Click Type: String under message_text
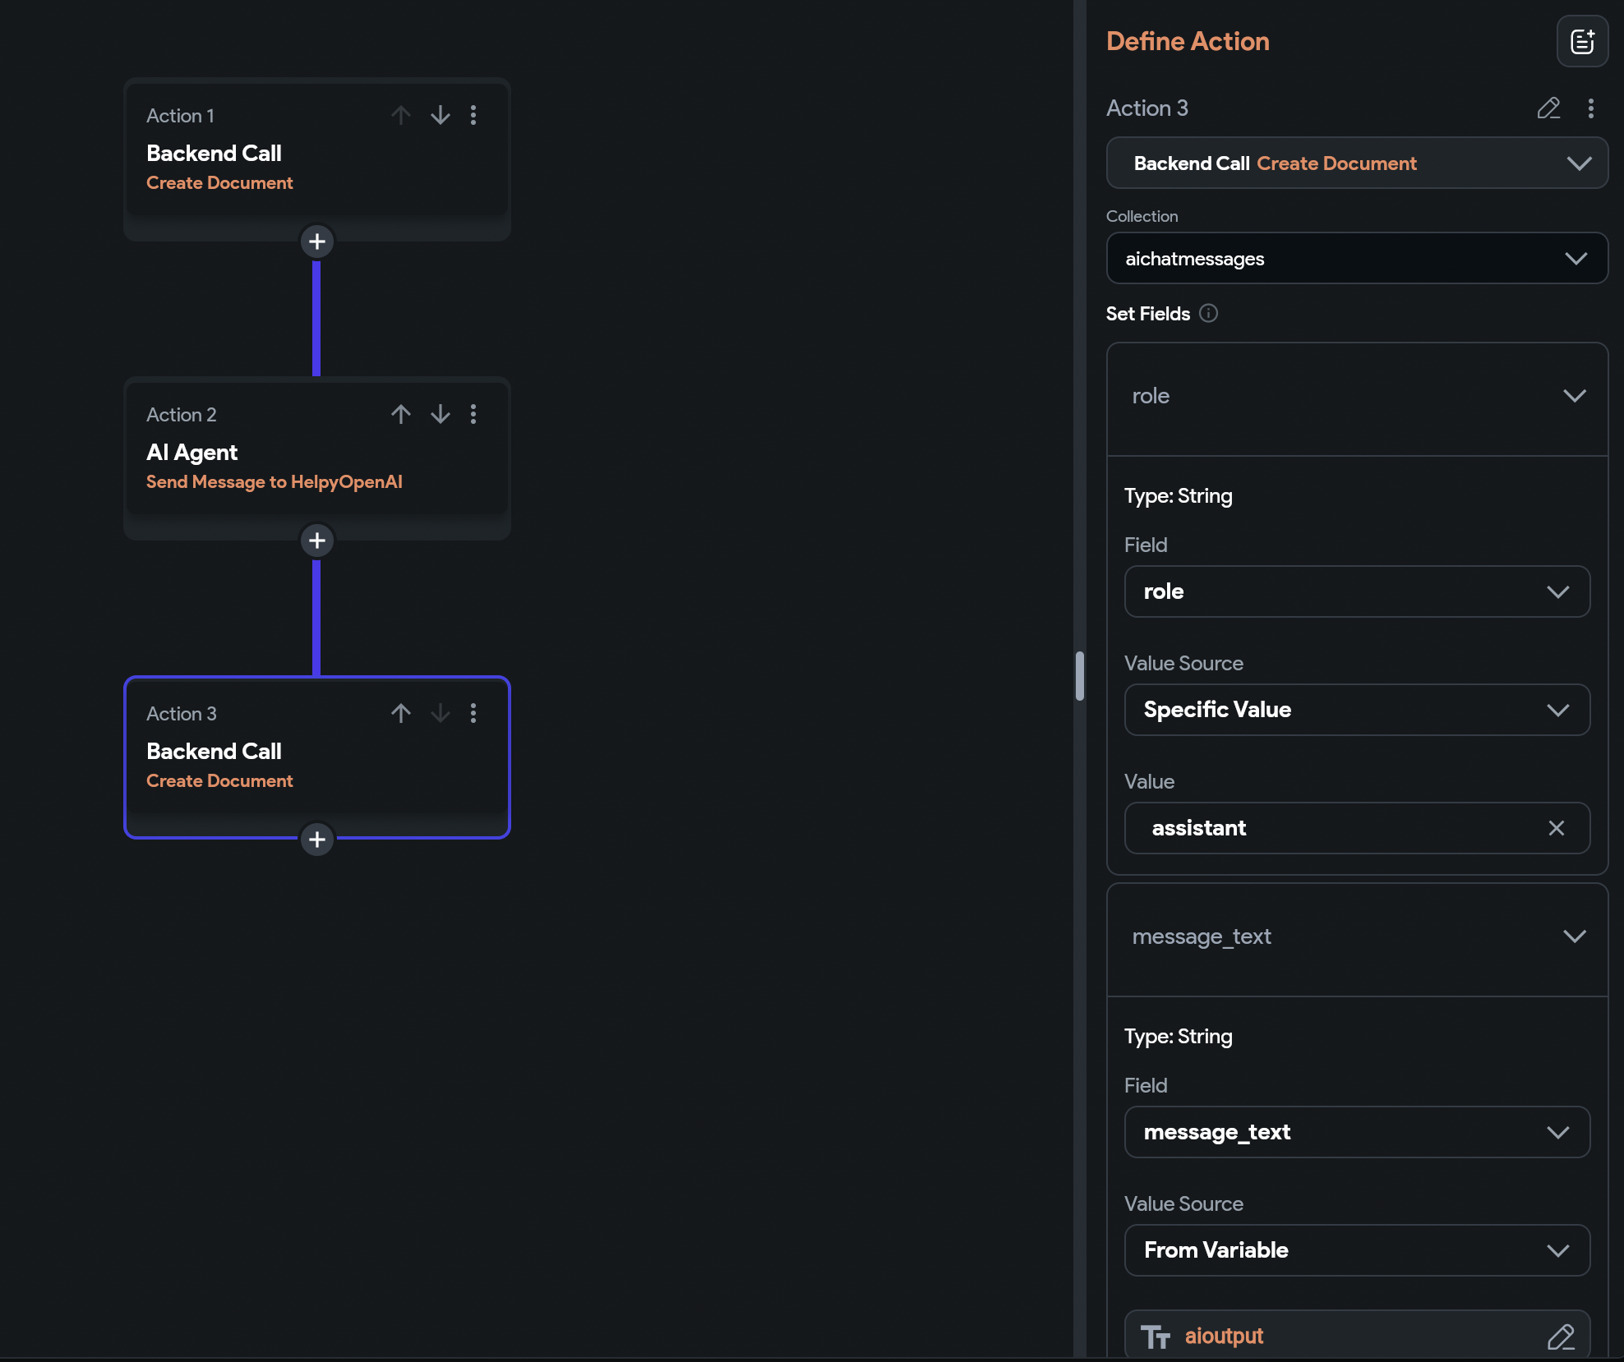 click(1179, 1037)
